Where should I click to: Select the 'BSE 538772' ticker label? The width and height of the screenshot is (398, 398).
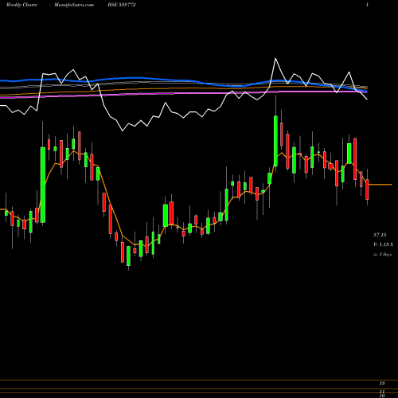point(122,5)
